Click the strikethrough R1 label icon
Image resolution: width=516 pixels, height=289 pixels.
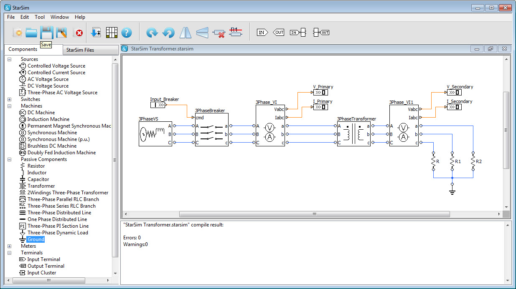coord(235,33)
